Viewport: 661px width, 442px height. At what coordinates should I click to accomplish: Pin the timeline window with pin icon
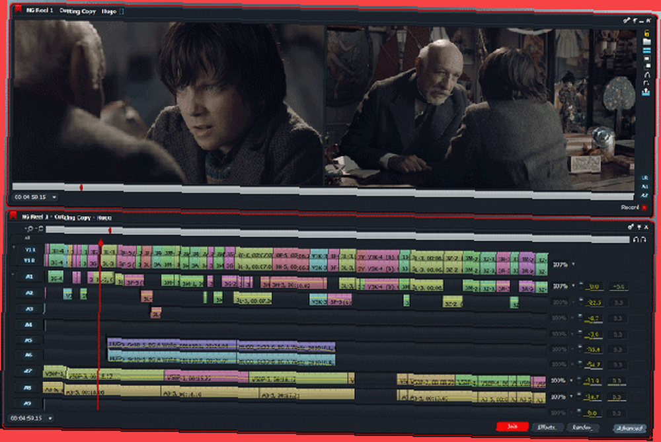pos(639,227)
